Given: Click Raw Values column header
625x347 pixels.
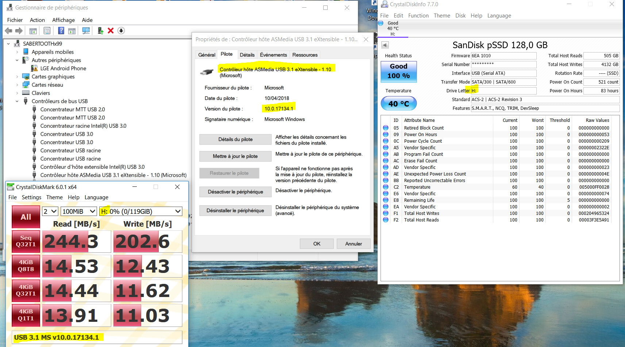Looking at the screenshot, I should (597, 120).
